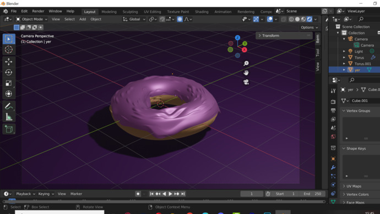The width and height of the screenshot is (380, 214).
Task: Choose the Annotate pencil tool
Action: click(x=9, y=106)
